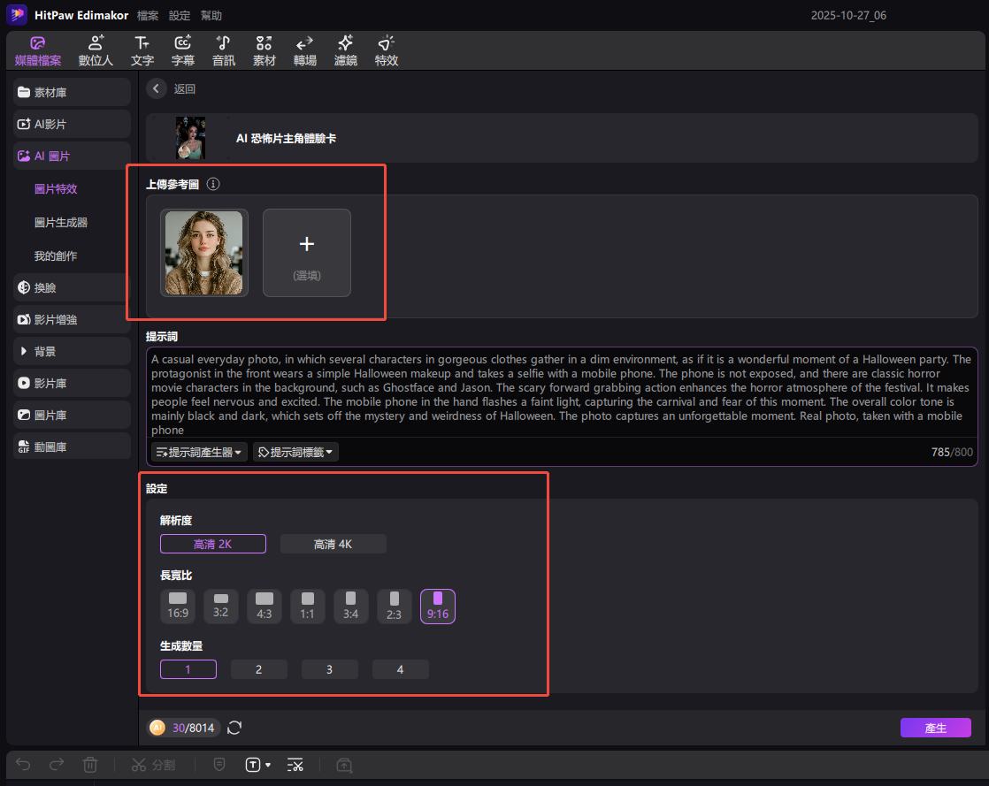Click the info icon beside 上傳參考圖
The width and height of the screenshot is (989, 786).
[x=212, y=184]
